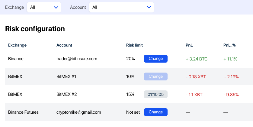This screenshot has width=253, height=127.
Task: Click the Binance Futures exchange cell
Action: tap(23, 112)
